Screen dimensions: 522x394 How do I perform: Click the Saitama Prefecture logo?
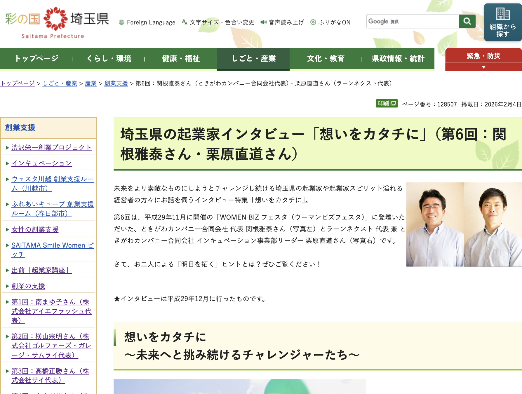click(x=57, y=23)
